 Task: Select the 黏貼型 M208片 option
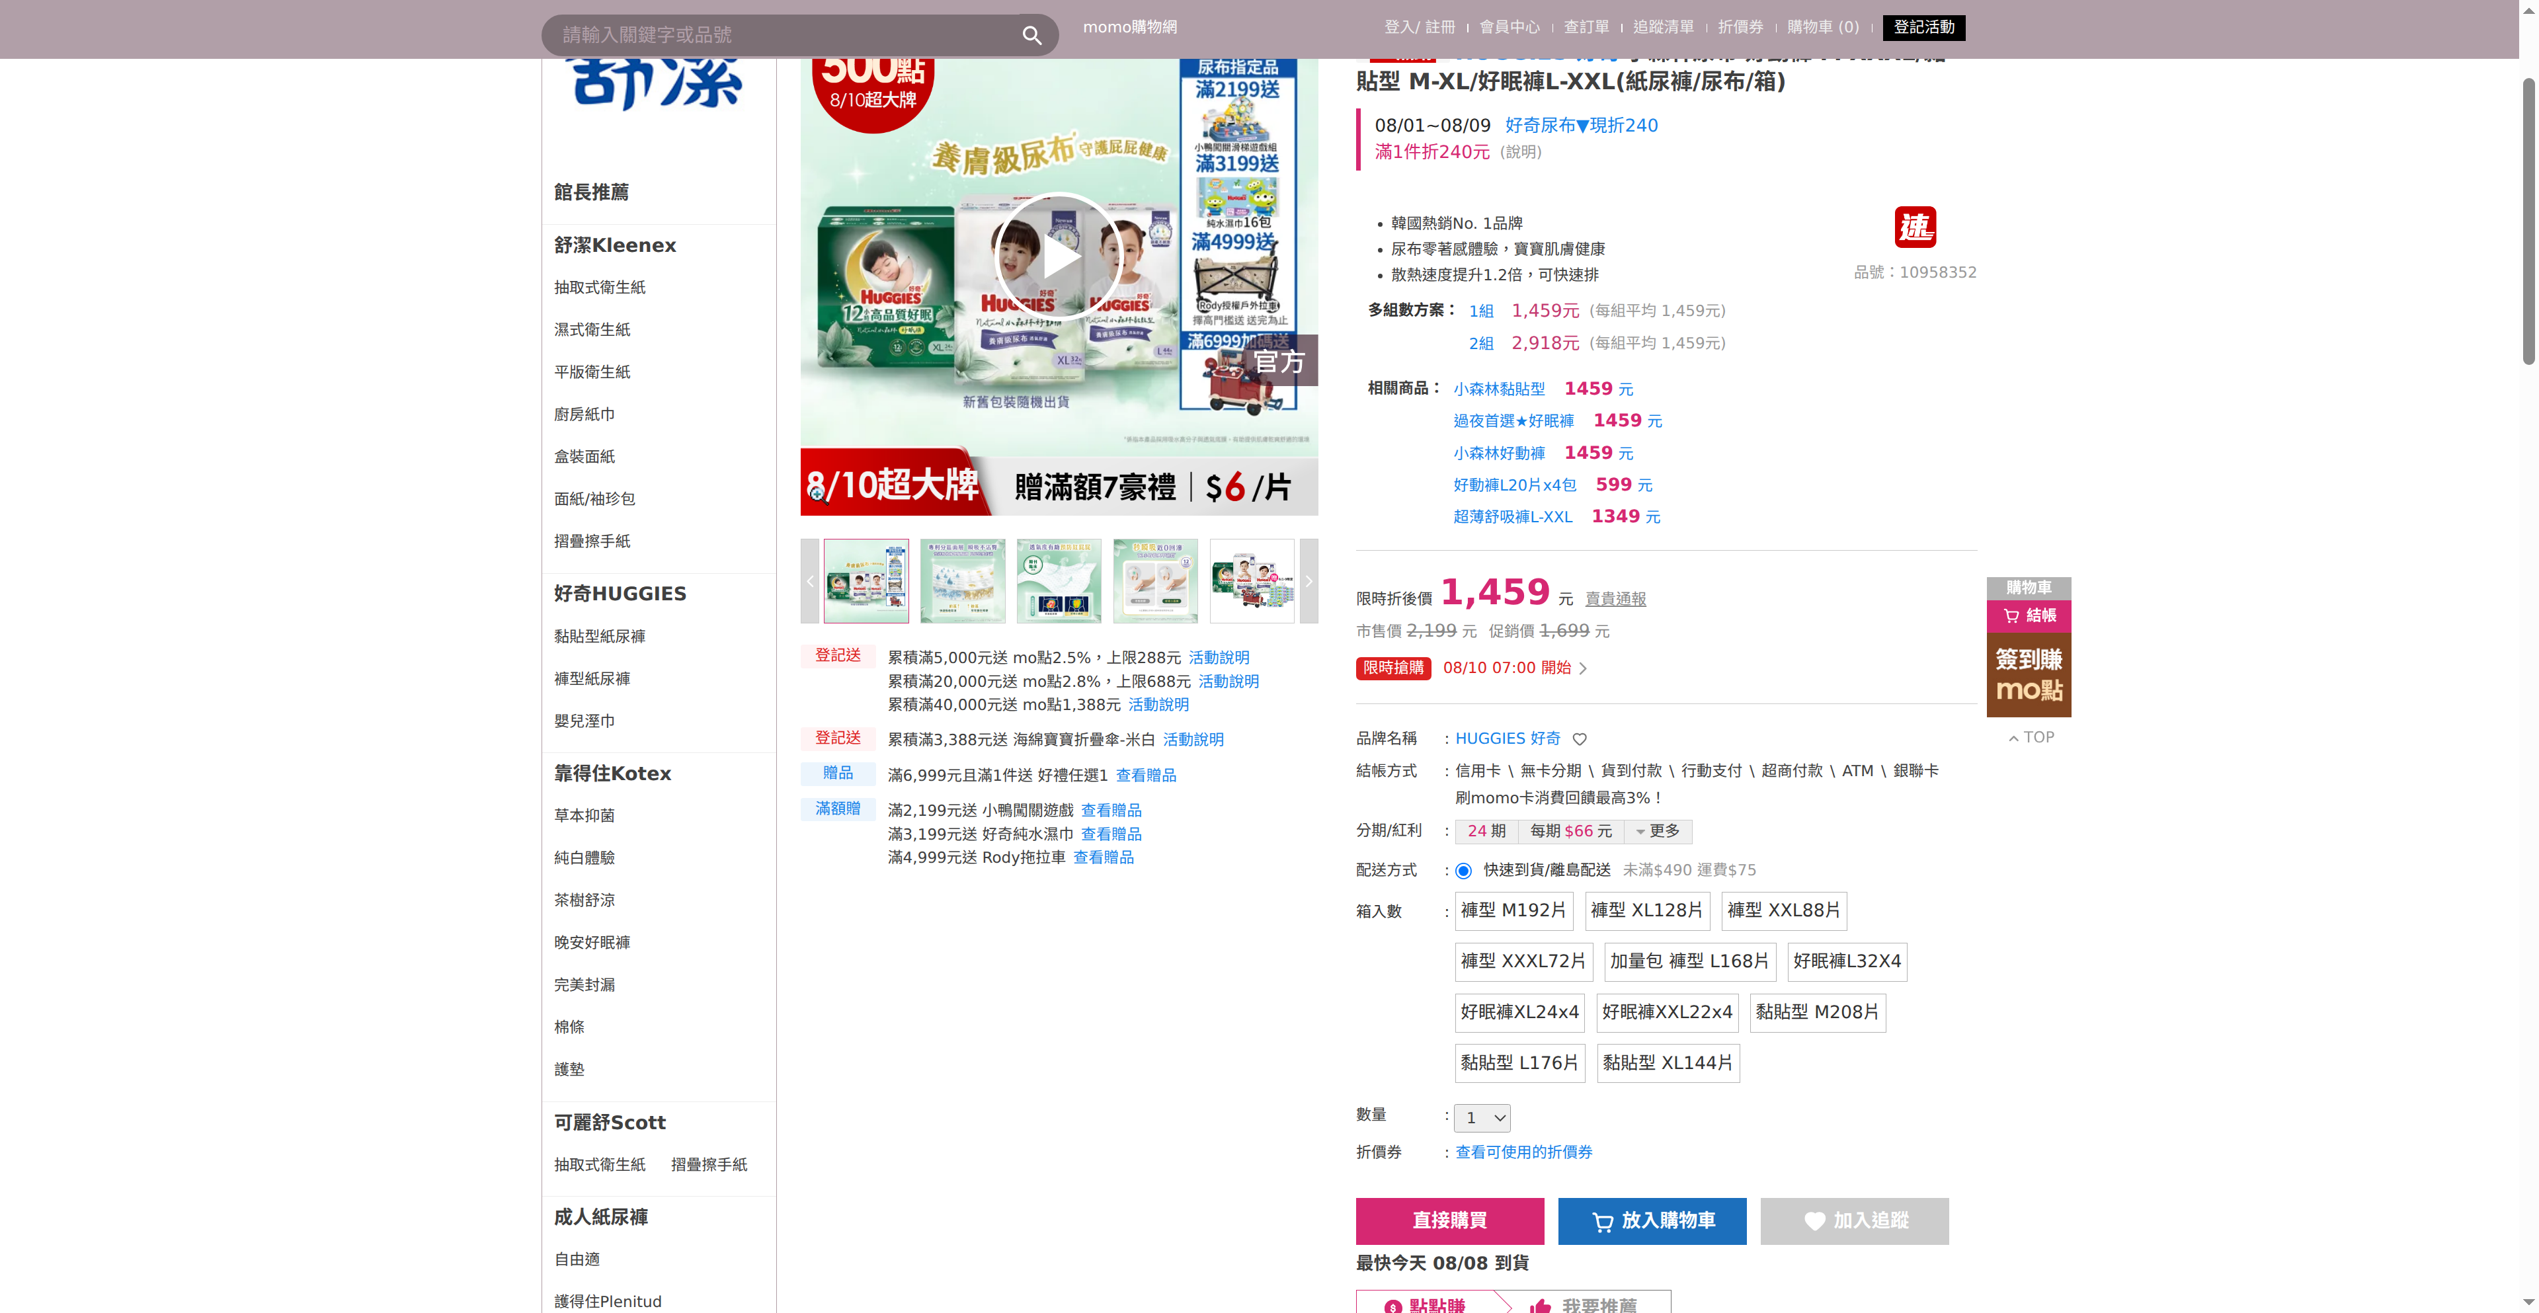(x=1818, y=1012)
